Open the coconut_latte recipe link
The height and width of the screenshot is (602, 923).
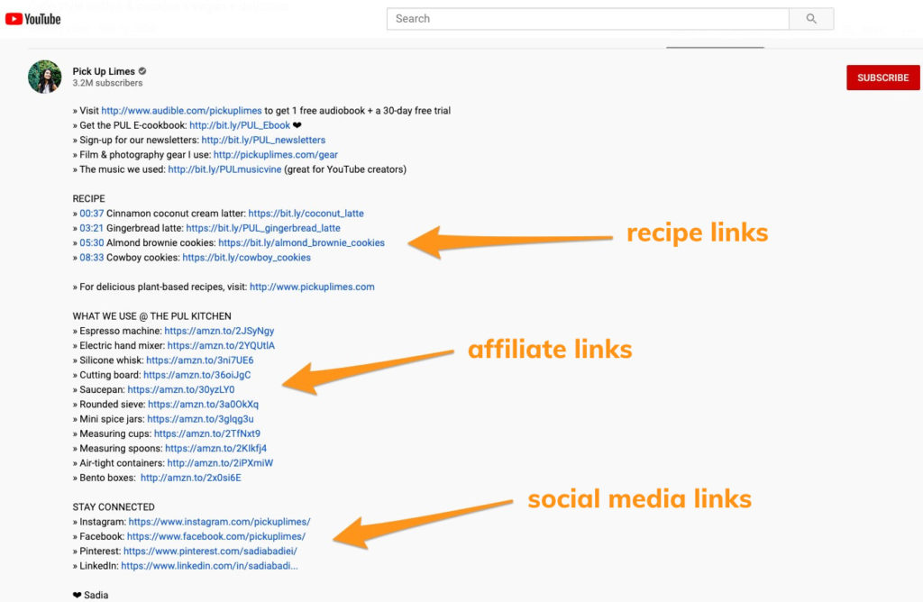pos(306,214)
